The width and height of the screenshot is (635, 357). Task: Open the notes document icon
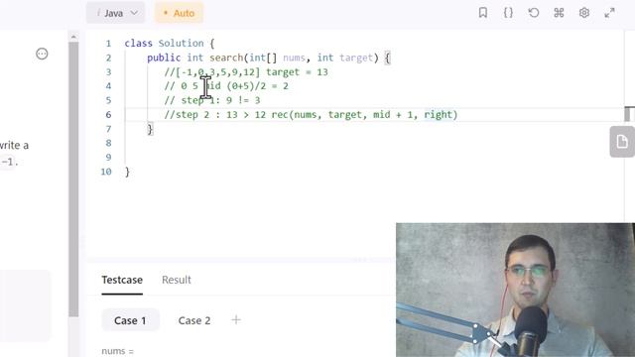622,142
